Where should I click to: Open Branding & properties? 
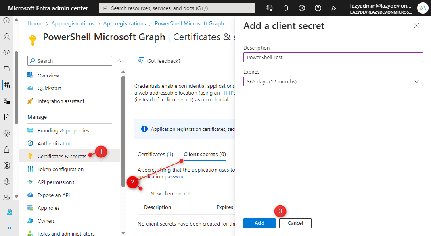(x=63, y=130)
